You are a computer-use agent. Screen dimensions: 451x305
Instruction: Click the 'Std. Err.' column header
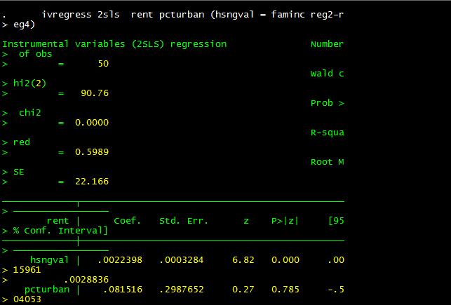click(x=184, y=221)
